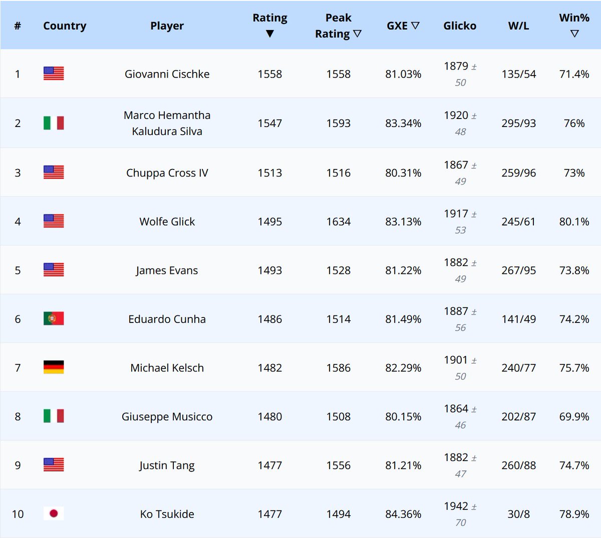601x538 pixels.
Task: Select the GXE value 80.31%
Action: [x=403, y=172]
